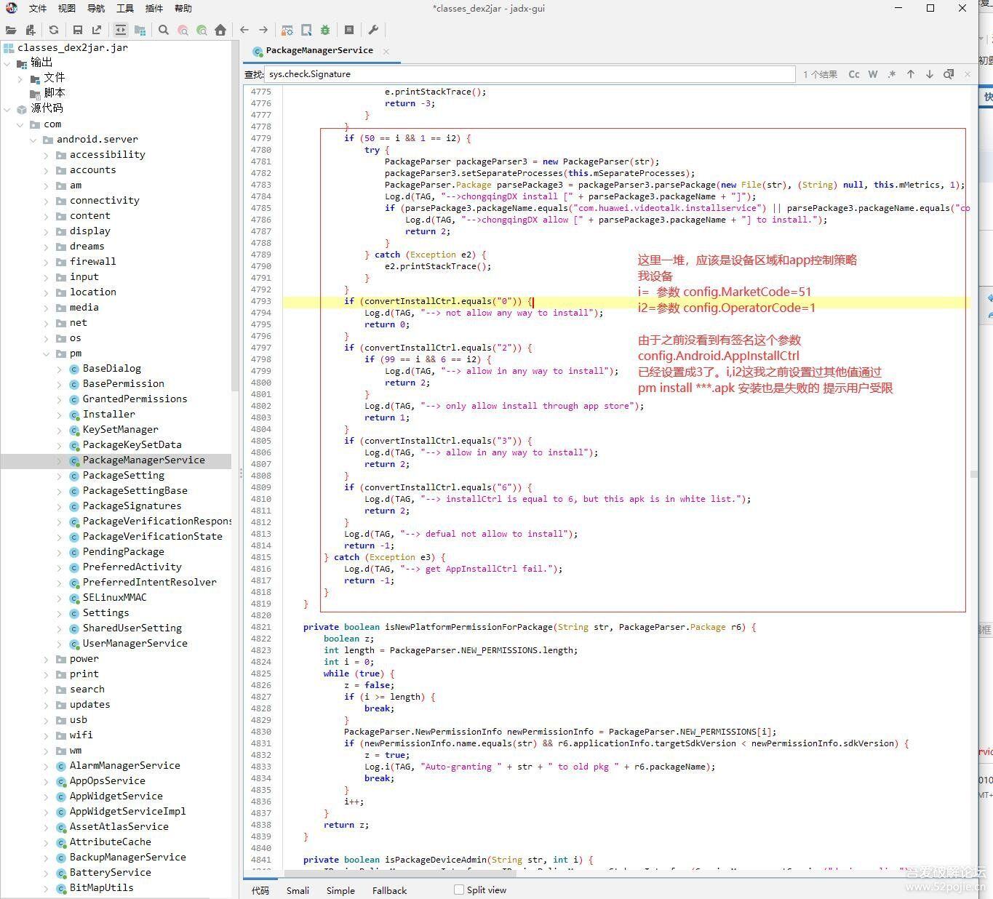Open text search with magnifier icon

pos(164,30)
